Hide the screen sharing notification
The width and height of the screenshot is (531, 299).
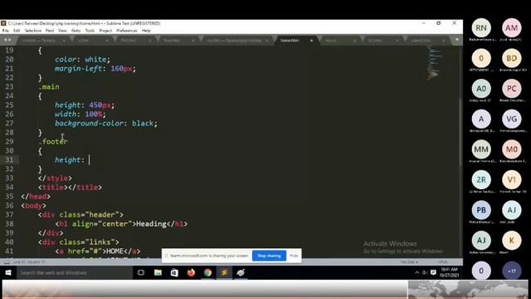(x=294, y=256)
